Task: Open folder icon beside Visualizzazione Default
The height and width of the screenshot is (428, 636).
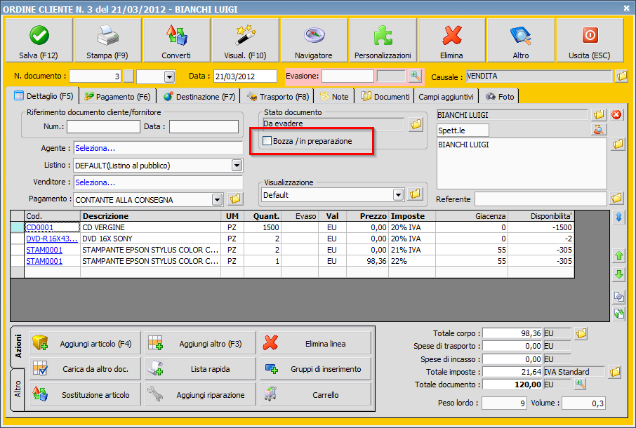Action: (416, 194)
